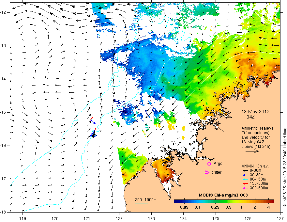
Task: Click the longitude axis label '127'
Action: coord(280,218)
